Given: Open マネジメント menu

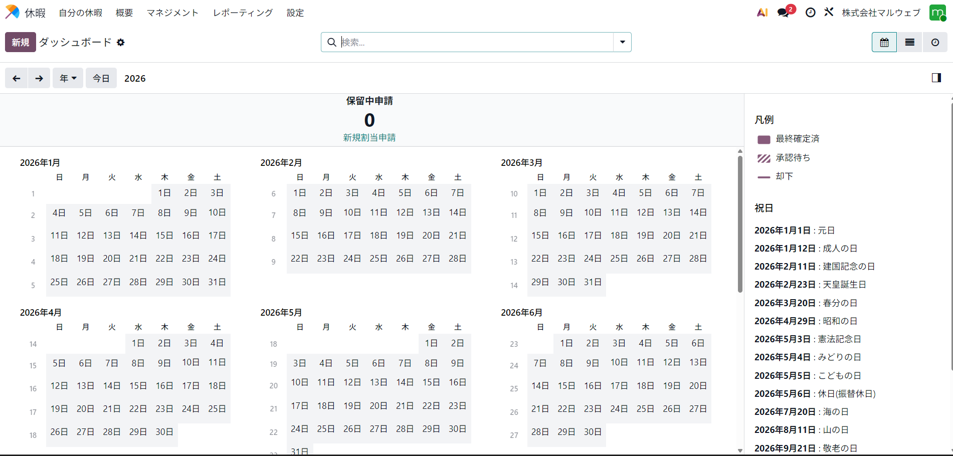Looking at the screenshot, I should point(172,13).
